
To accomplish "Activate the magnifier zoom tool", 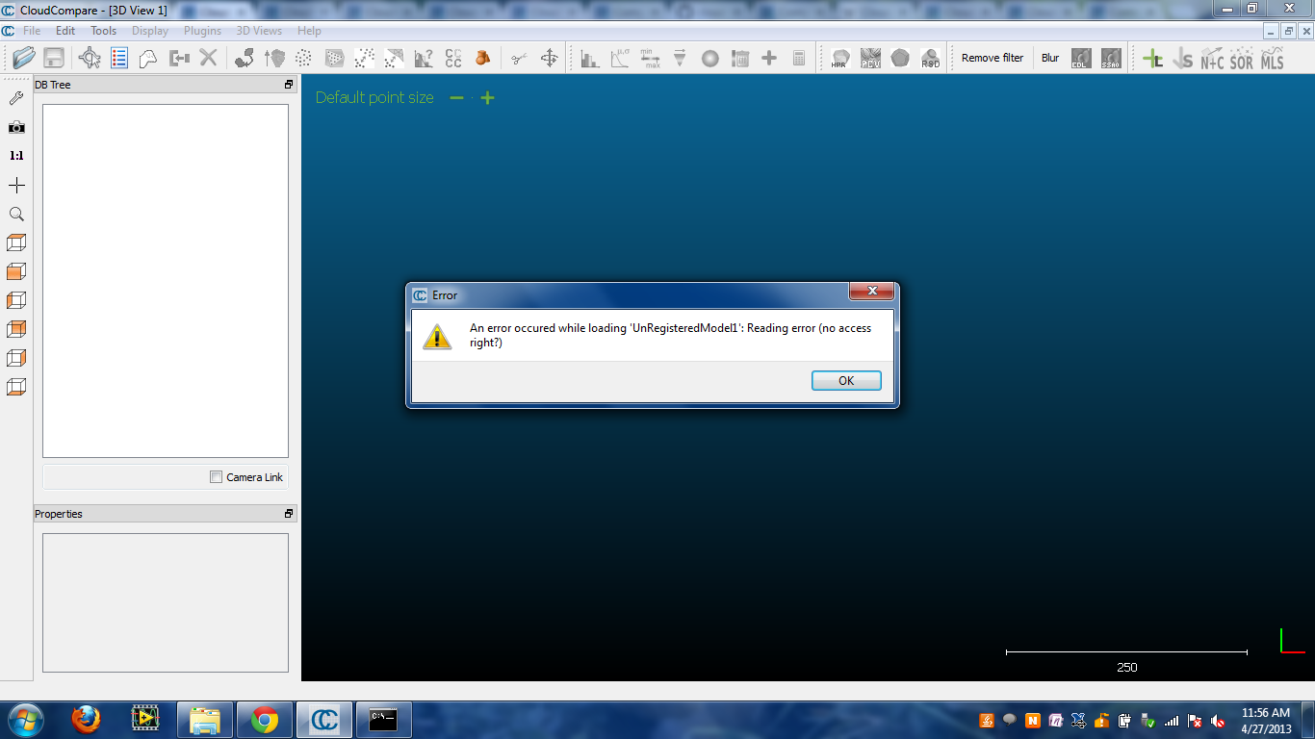I will [x=15, y=214].
